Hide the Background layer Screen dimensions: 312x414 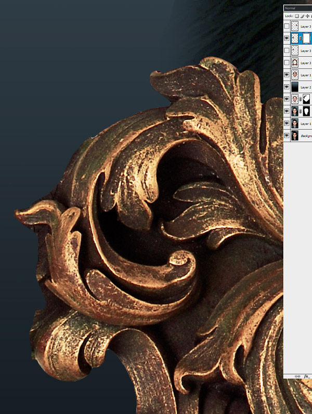pos(287,136)
